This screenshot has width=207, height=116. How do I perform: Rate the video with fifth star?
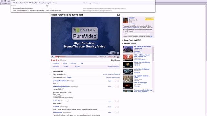58,60
